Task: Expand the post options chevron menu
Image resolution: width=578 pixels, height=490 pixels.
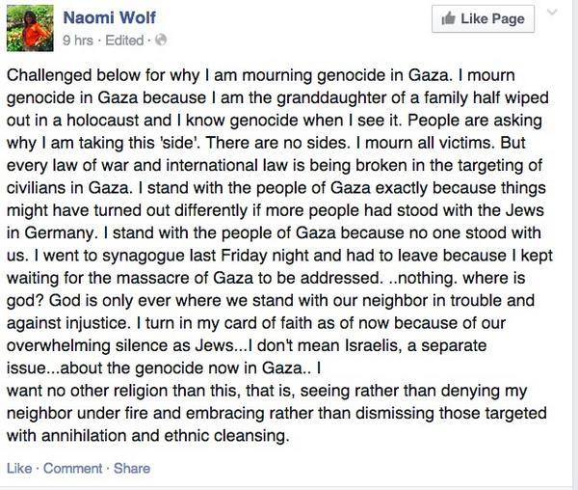Action: point(552,14)
